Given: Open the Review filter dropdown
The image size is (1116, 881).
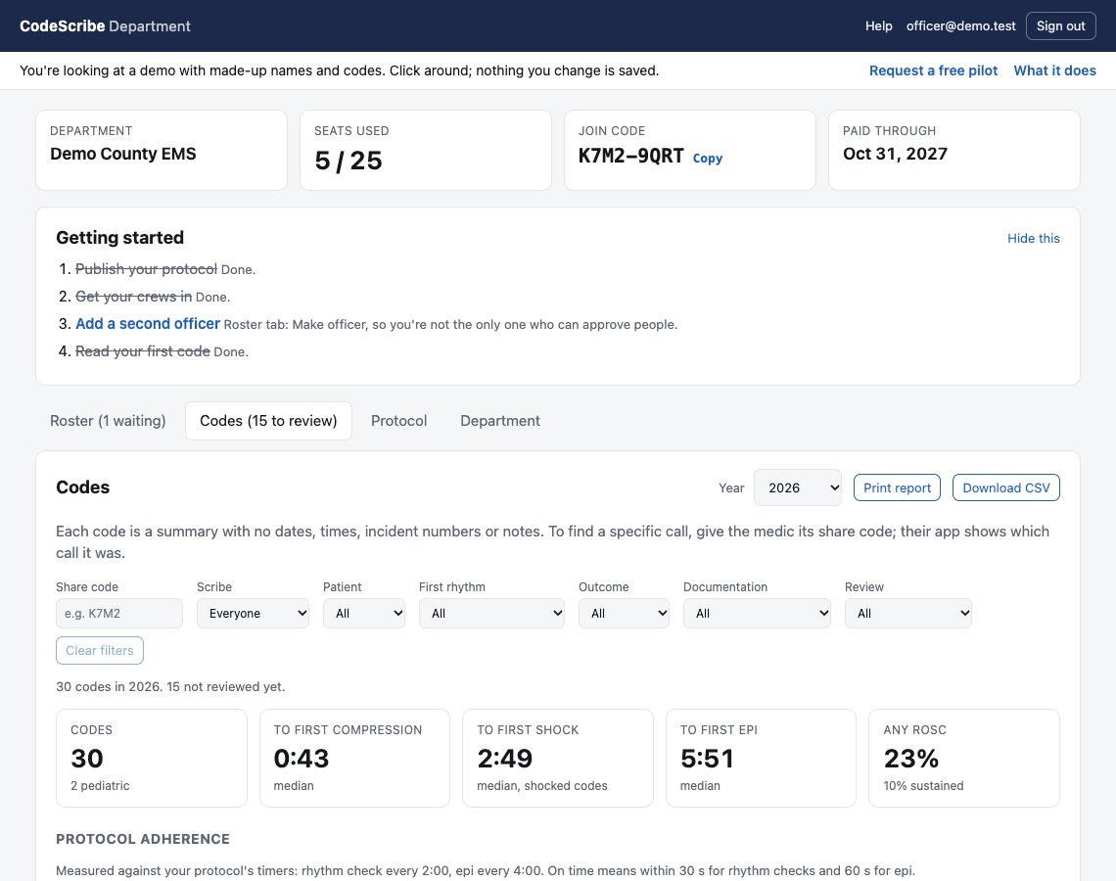Looking at the screenshot, I should (x=908, y=614).
